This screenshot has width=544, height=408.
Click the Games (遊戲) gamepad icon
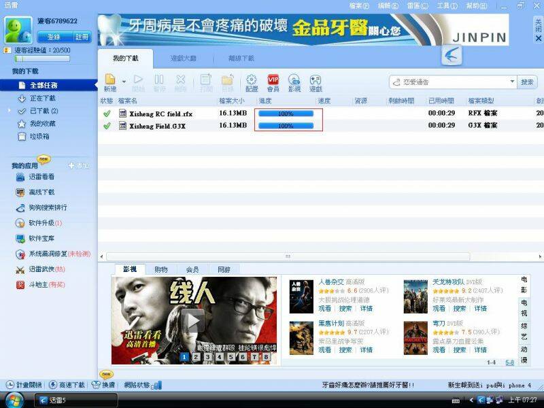[316, 80]
